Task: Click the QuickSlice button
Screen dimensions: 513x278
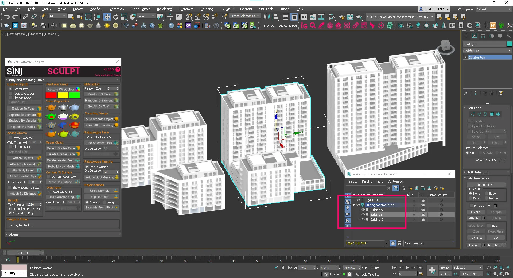Action: pyautogui.click(x=476, y=238)
